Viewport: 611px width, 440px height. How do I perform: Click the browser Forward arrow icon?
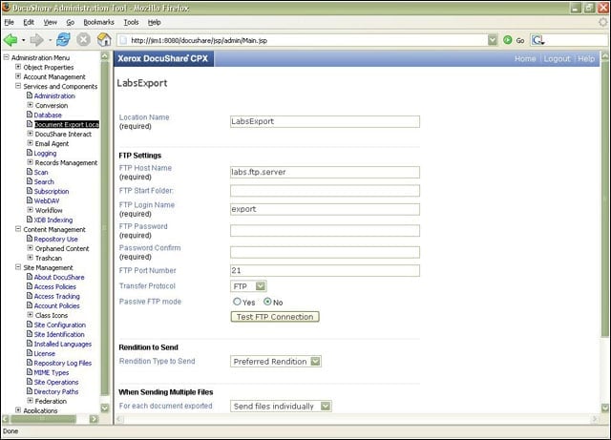[x=37, y=40]
